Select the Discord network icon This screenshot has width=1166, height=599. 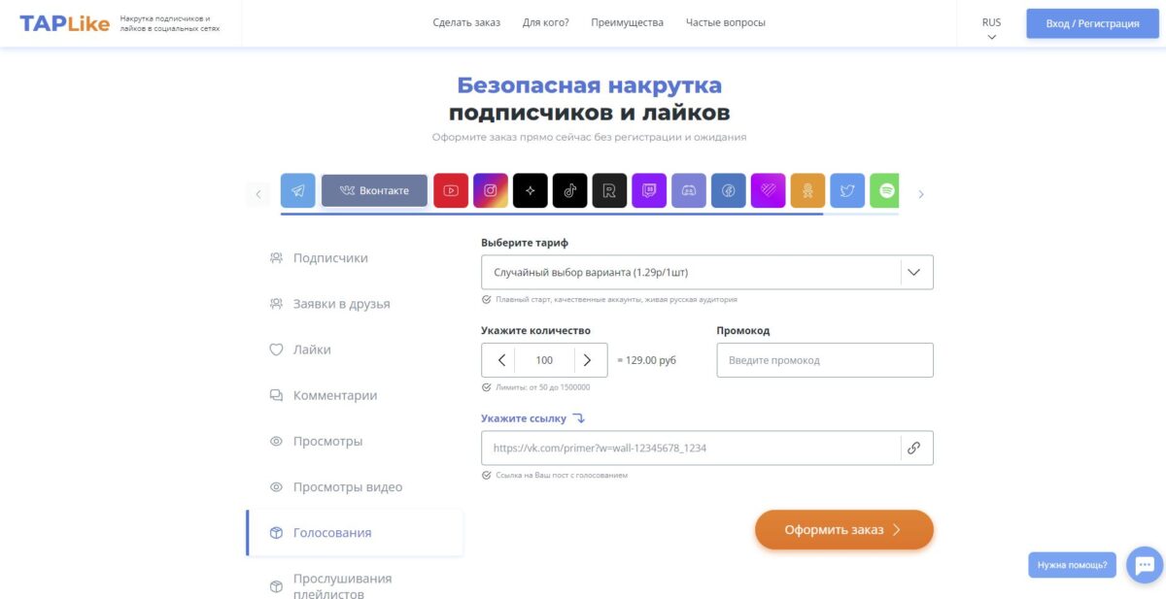(x=689, y=190)
